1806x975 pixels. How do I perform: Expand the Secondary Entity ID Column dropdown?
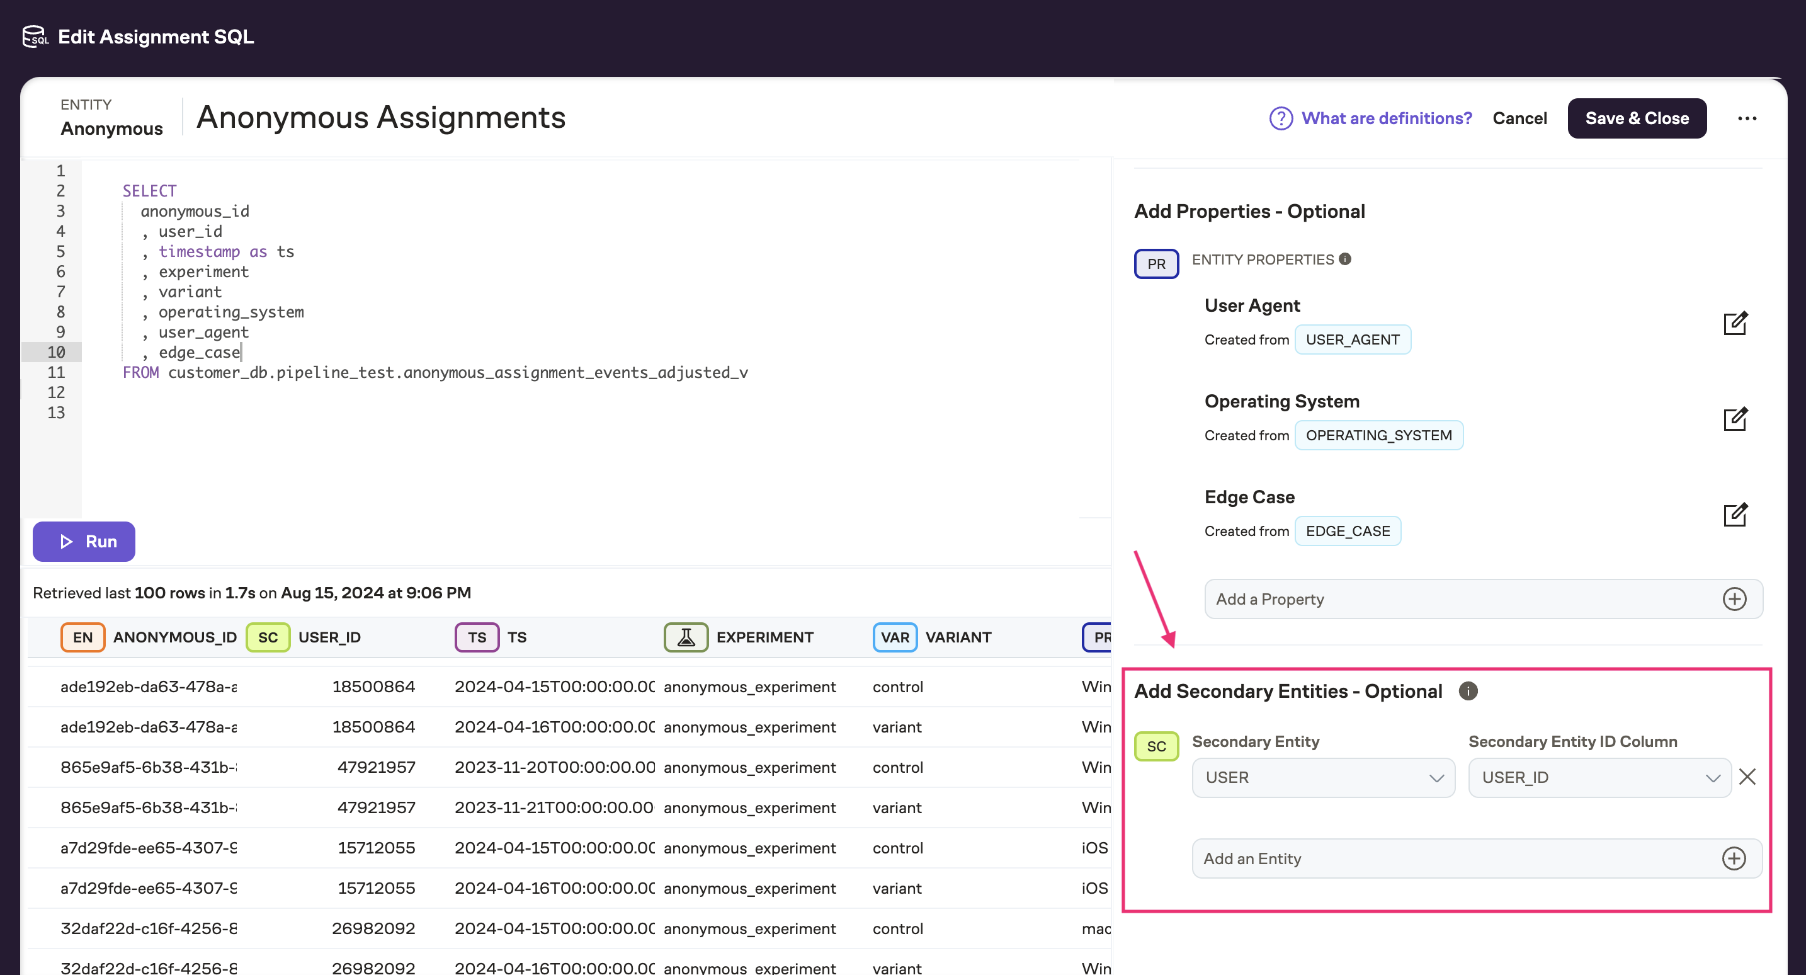coord(1599,777)
